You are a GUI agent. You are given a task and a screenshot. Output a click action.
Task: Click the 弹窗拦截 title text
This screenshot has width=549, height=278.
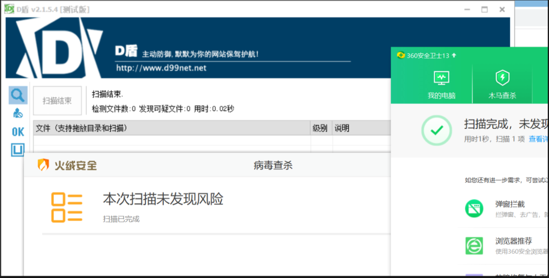[510, 204]
